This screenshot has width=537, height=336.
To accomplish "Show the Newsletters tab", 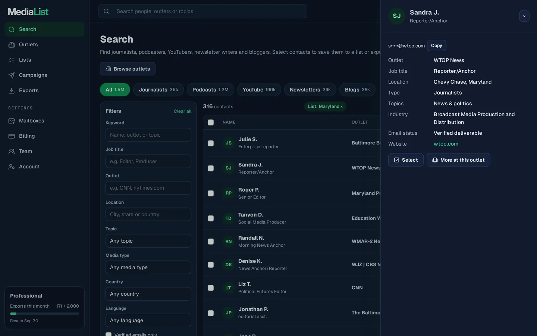I will 310,90.
